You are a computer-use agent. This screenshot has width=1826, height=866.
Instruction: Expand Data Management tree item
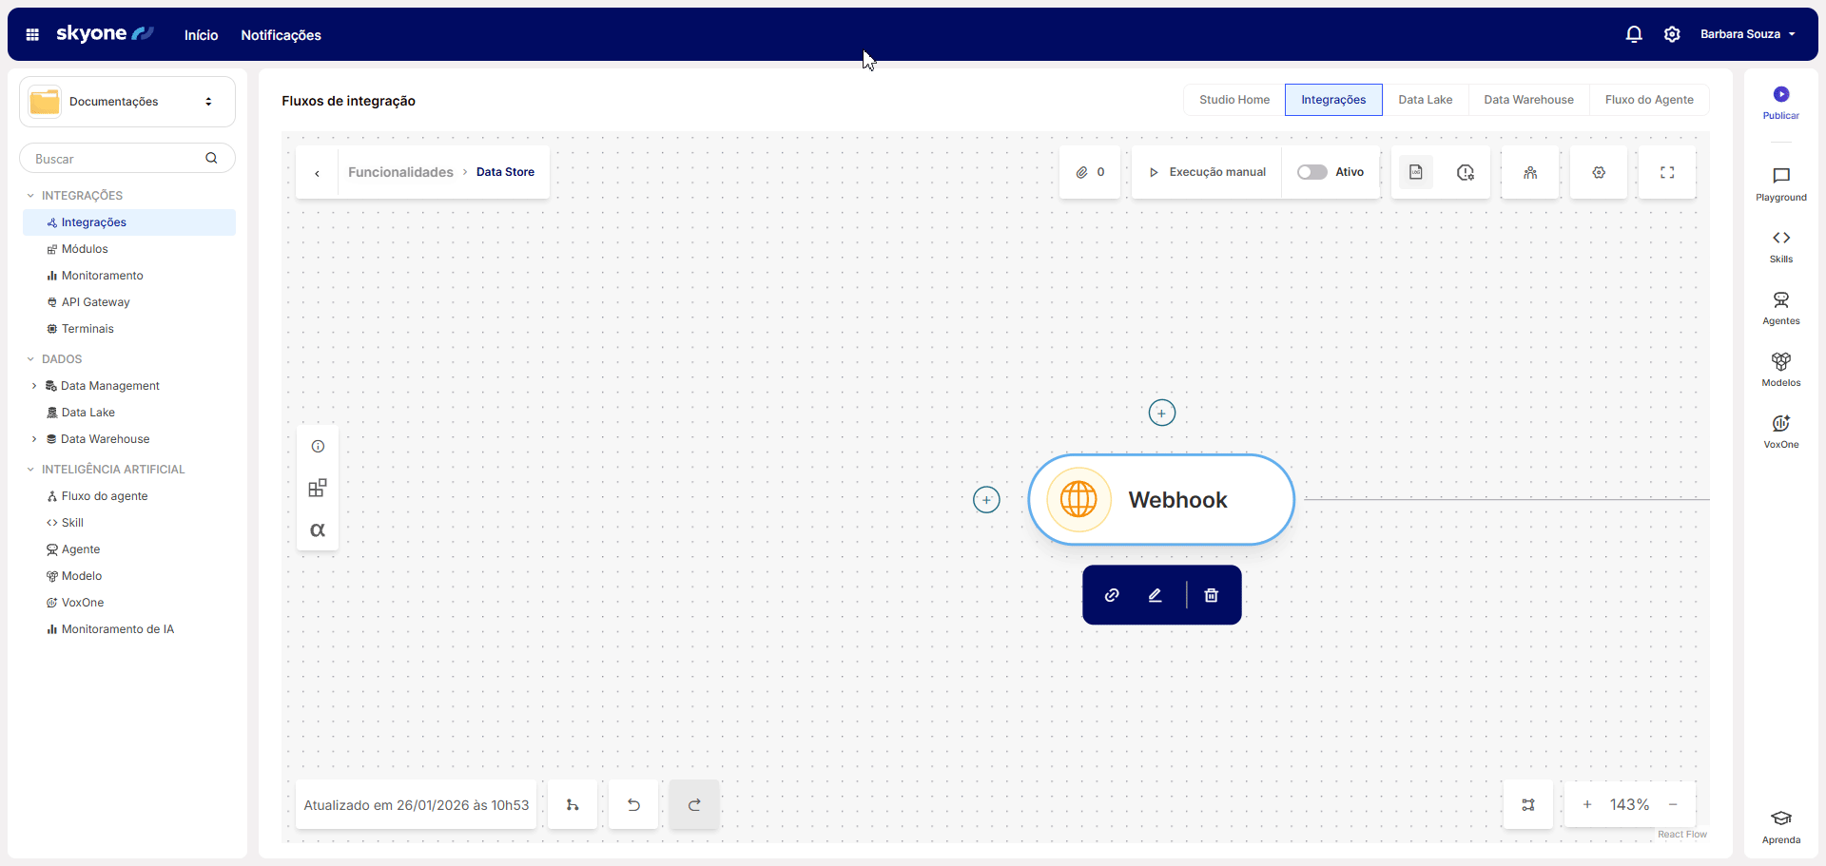[34, 386]
